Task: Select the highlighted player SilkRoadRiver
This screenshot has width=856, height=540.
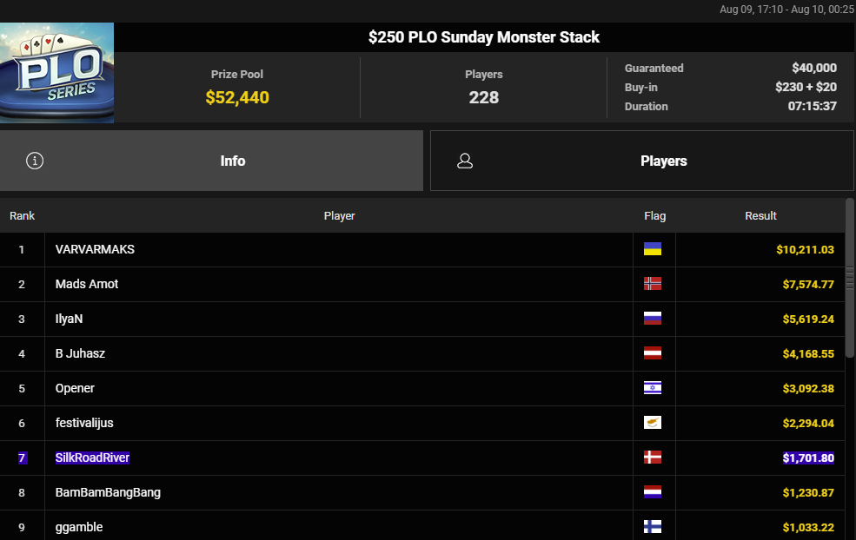Action: [x=92, y=458]
